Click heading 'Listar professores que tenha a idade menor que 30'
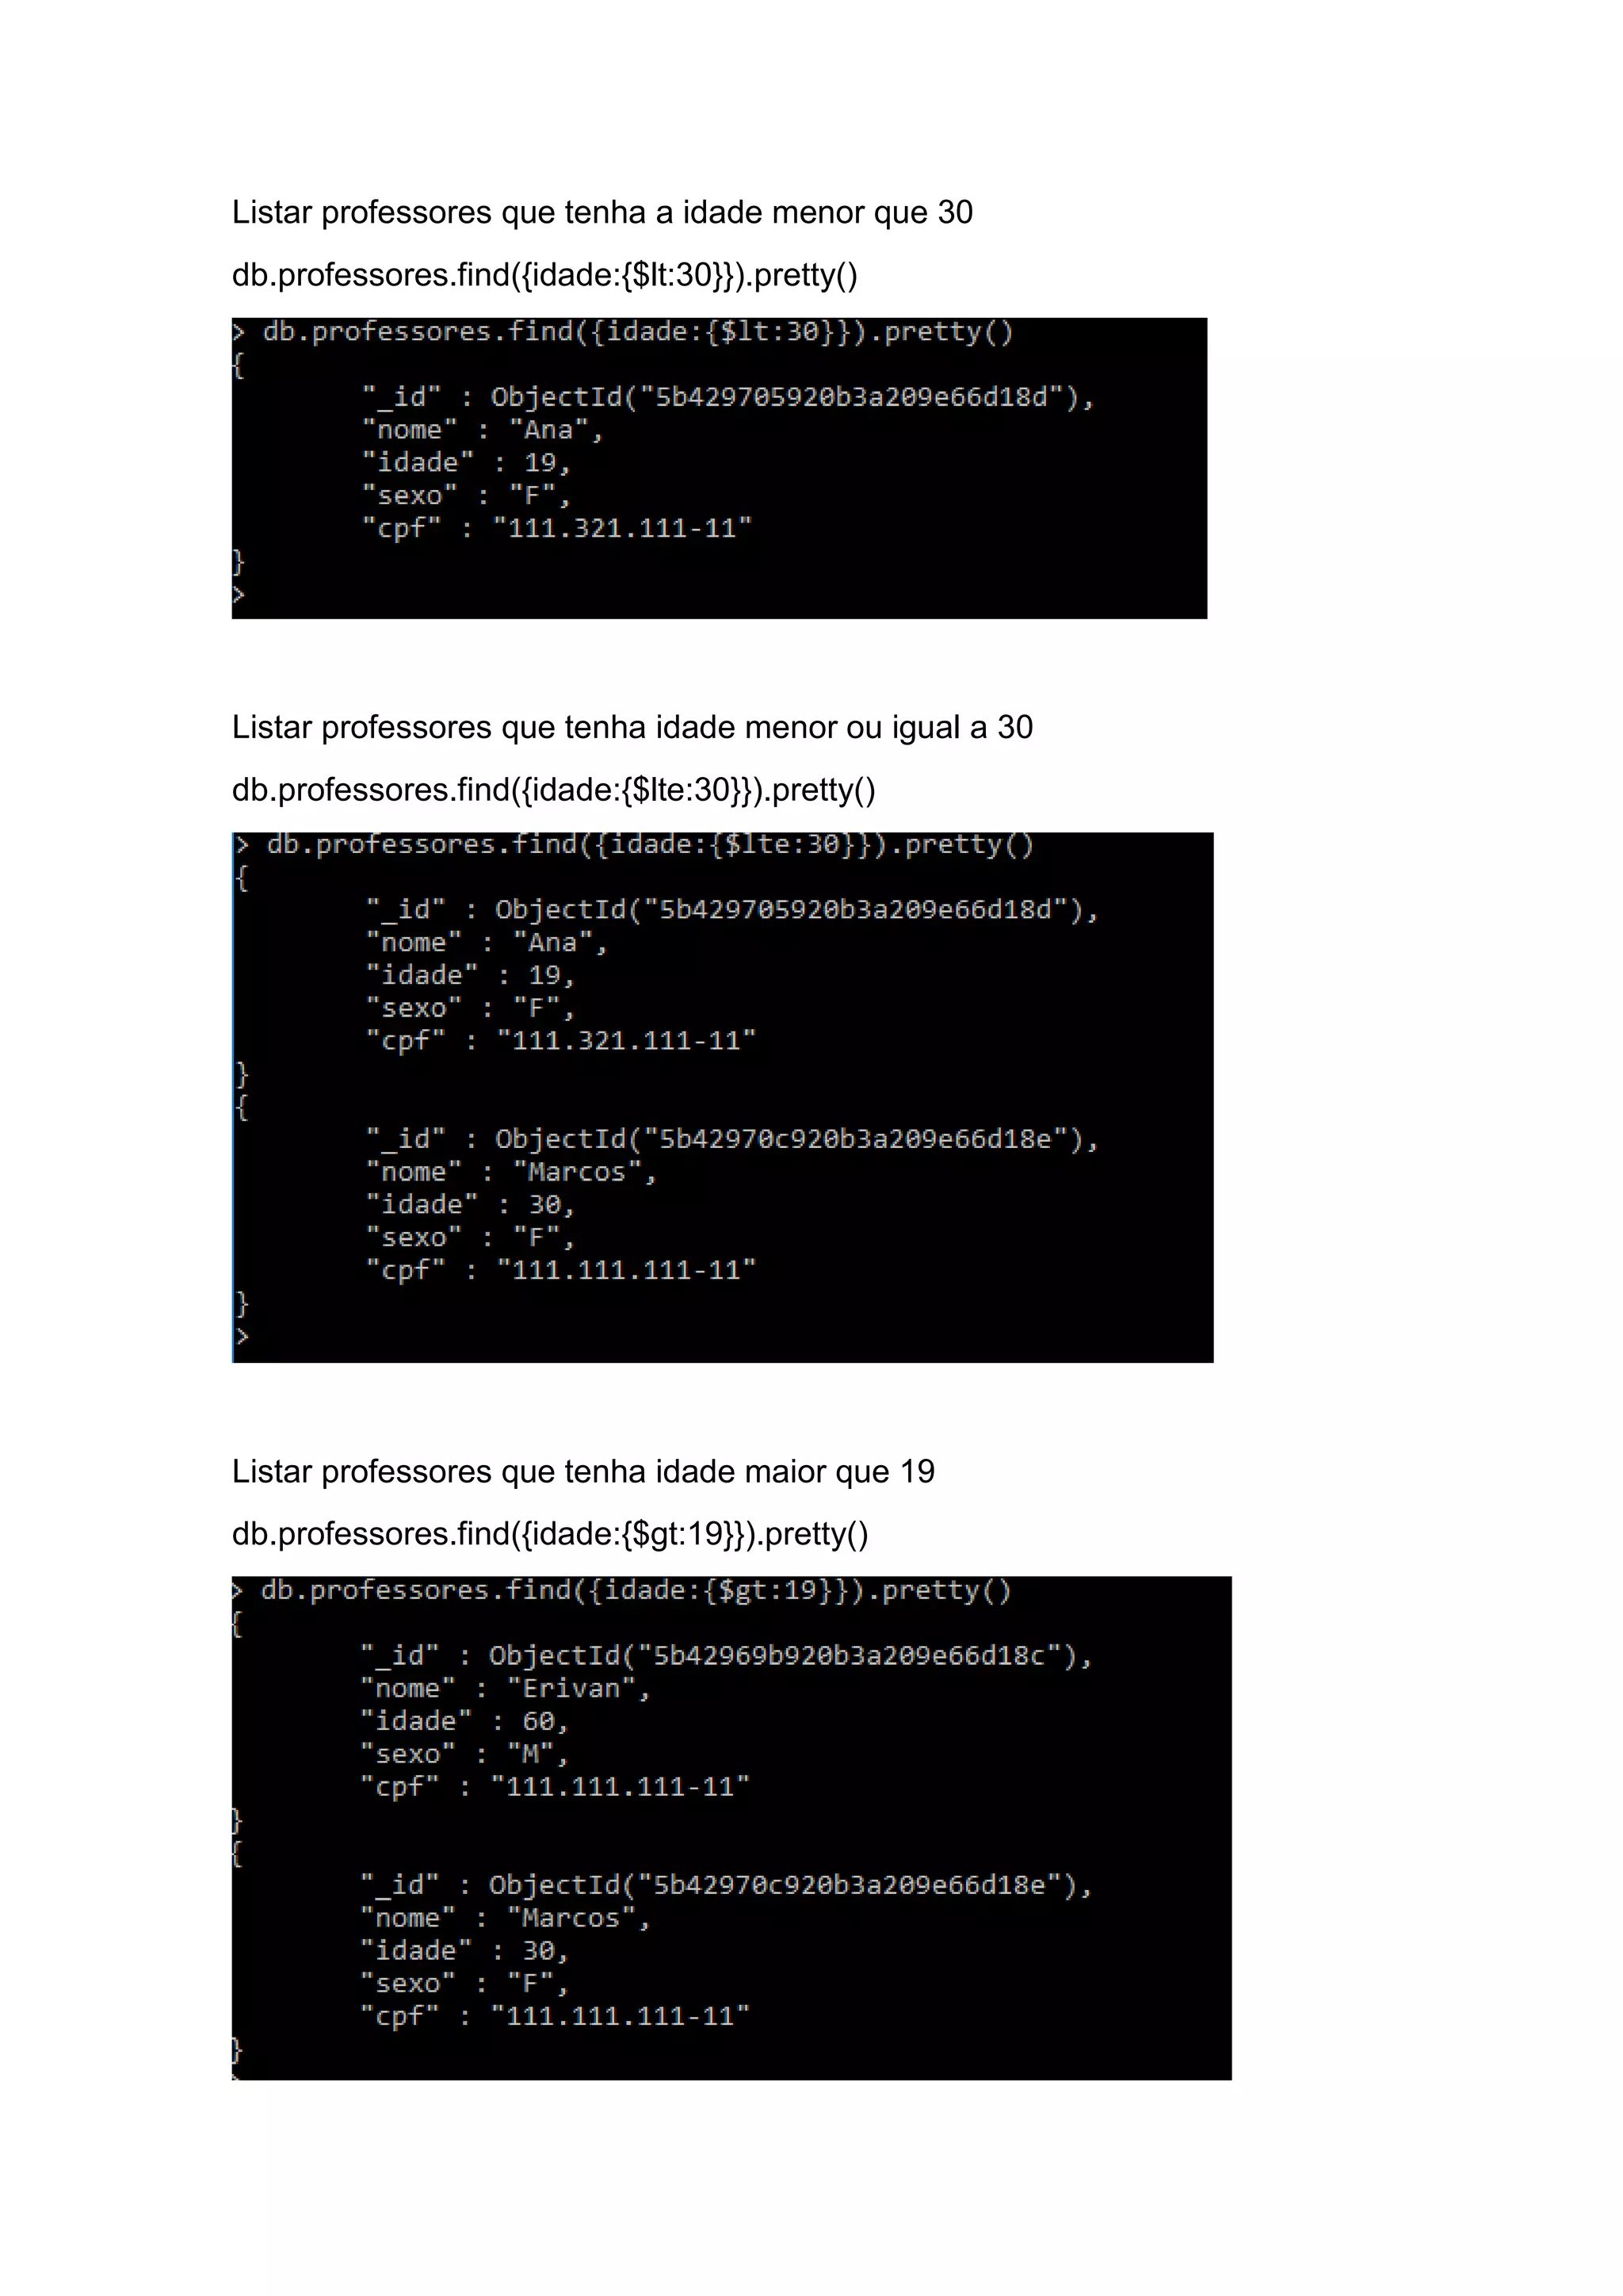 601,213
